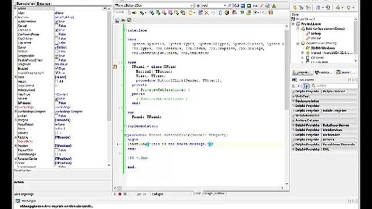Click the ProjectGroup1 node icon
Screen dimensions: 372x209
pyautogui.click(x=294, y=19)
